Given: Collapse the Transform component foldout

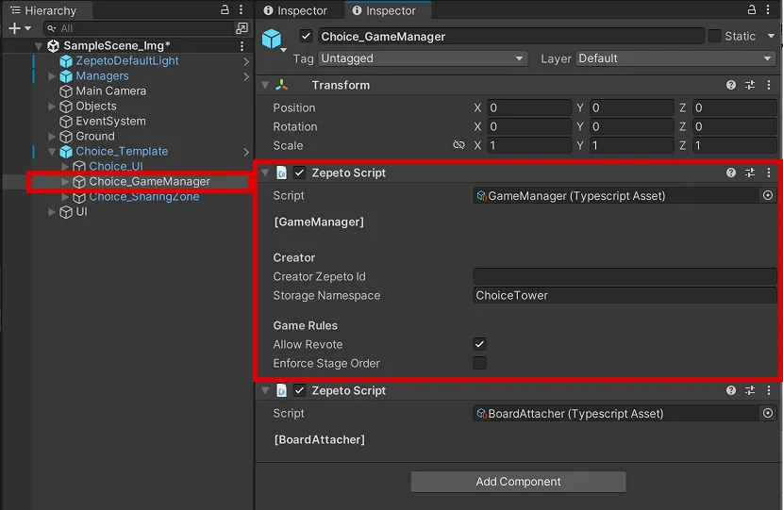Looking at the screenshot, I should click(265, 85).
